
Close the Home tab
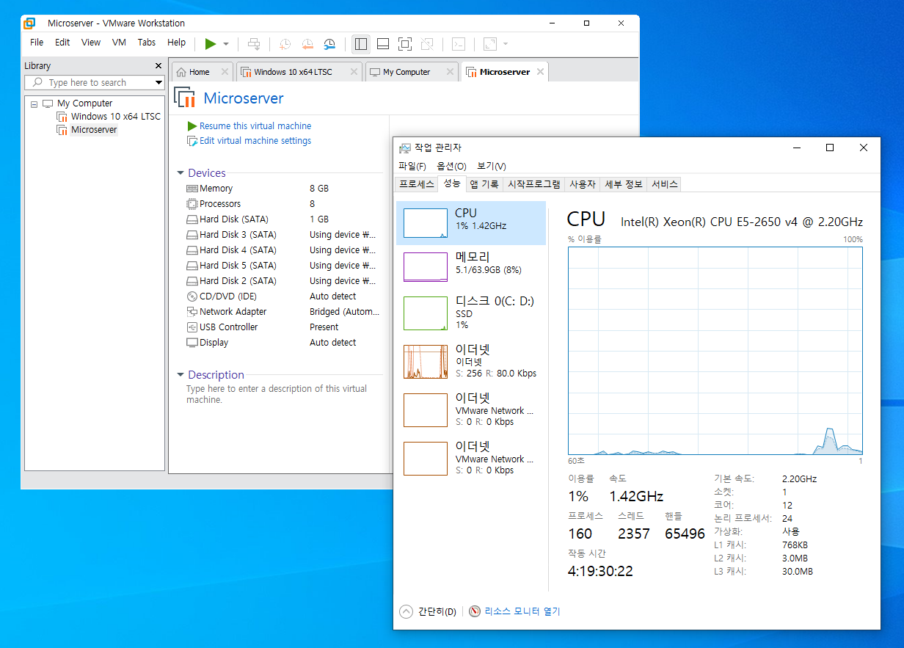[225, 72]
